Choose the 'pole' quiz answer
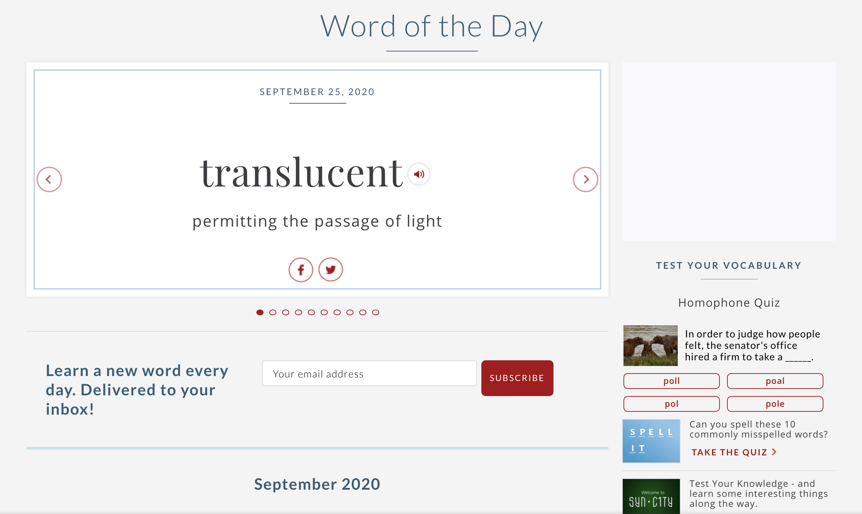 pyautogui.click(x=775, y=404)
